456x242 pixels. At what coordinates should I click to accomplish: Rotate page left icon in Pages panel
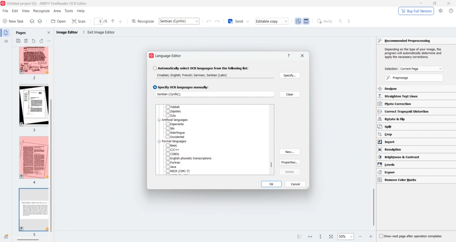34,41
